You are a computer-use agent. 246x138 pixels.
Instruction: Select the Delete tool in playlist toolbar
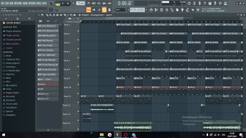point(54,15)
